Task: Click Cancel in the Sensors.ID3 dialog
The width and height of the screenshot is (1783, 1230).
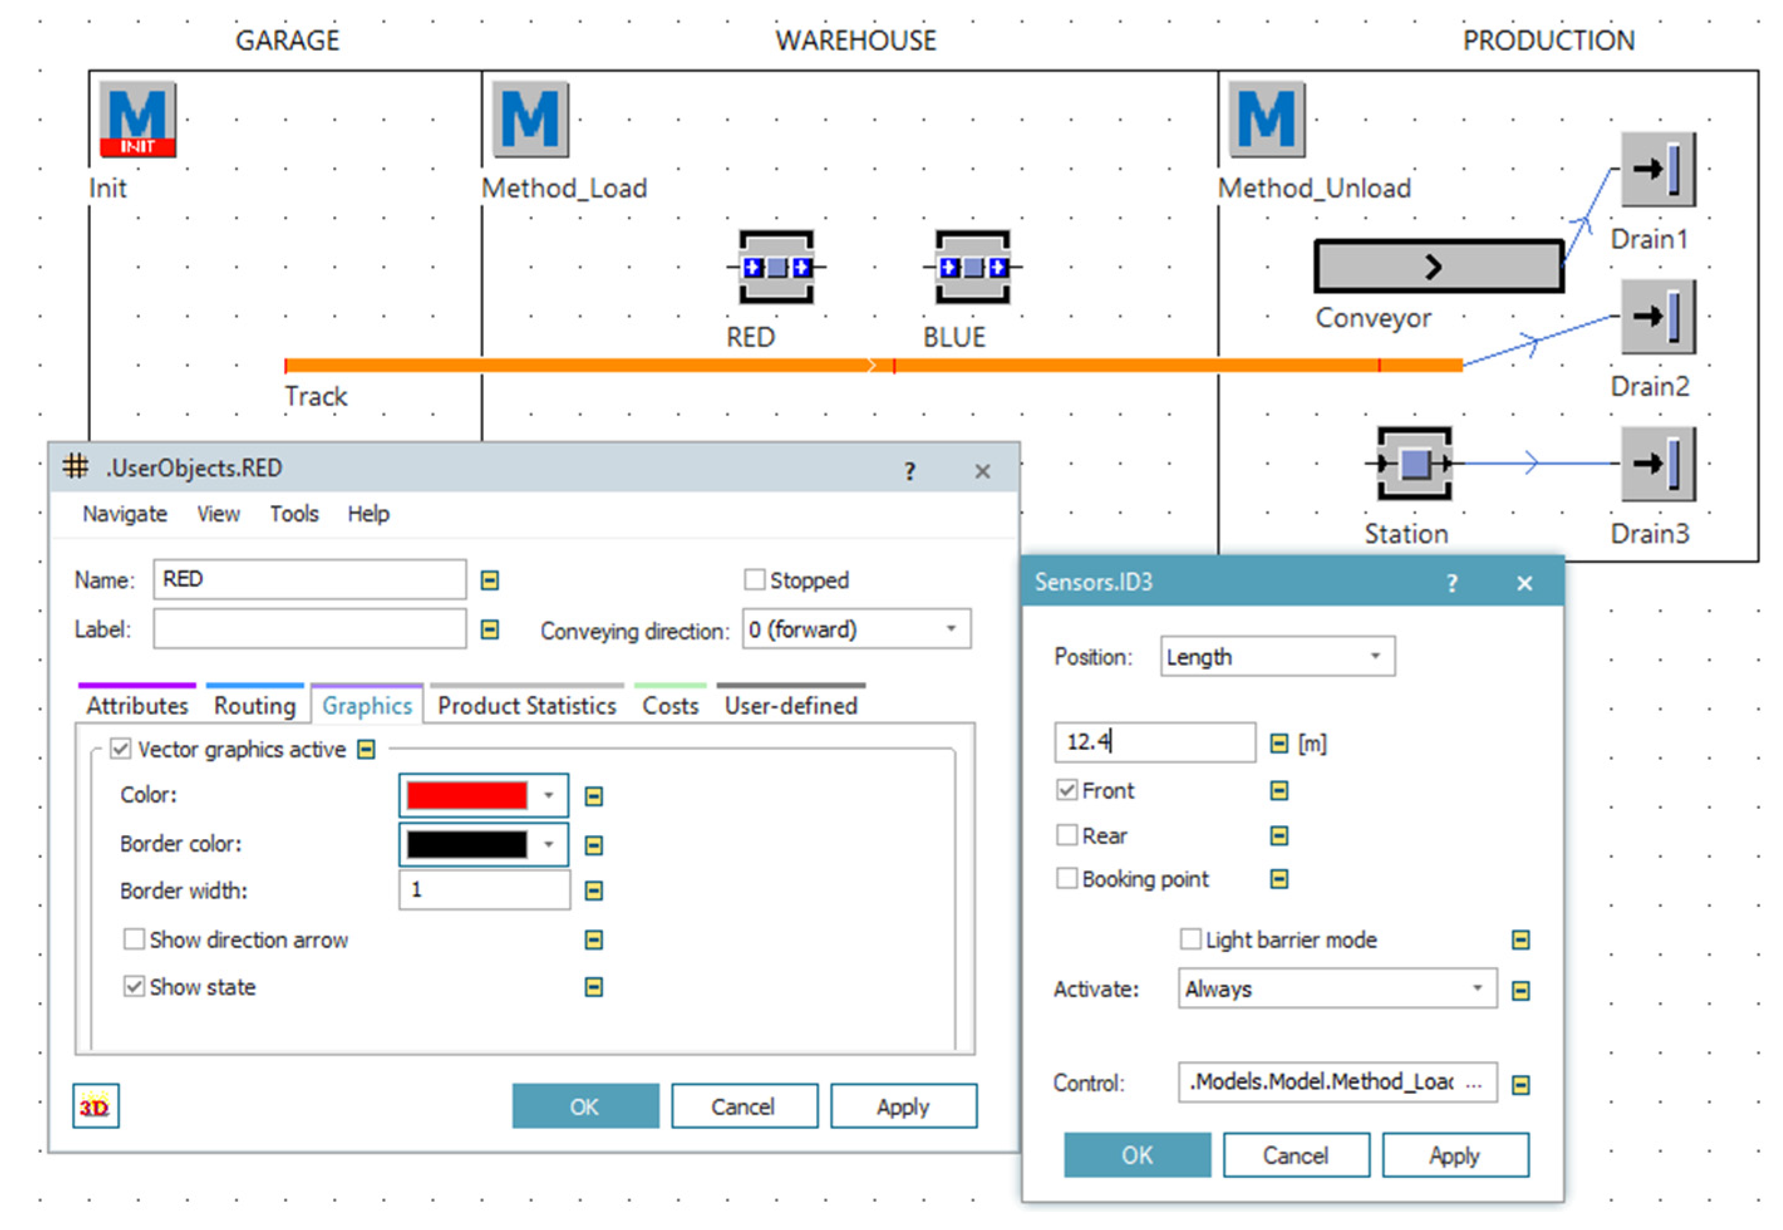Action: click(1296, 1155)
